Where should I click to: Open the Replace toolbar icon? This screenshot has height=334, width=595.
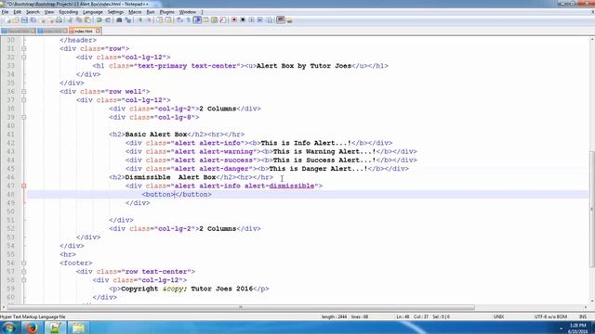click(128, 20)
